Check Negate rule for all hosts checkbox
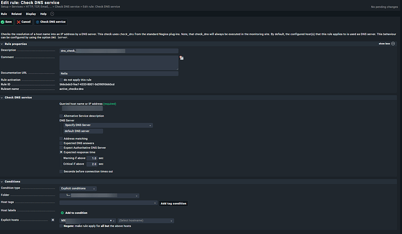Viewport: 402px width, 234px height. point(61,226)
